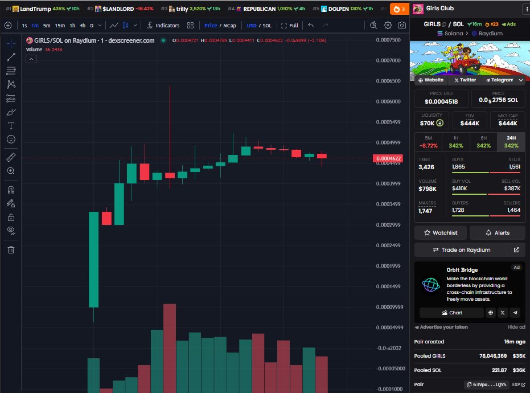Open the emoji icons tool
The height and width of the screenshot is (393, 530).
coord(11,140)
